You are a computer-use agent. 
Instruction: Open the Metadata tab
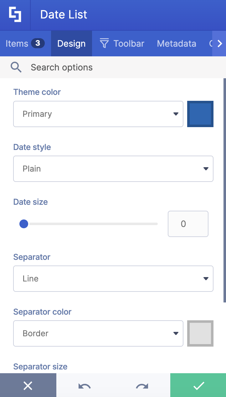[177, 44]
